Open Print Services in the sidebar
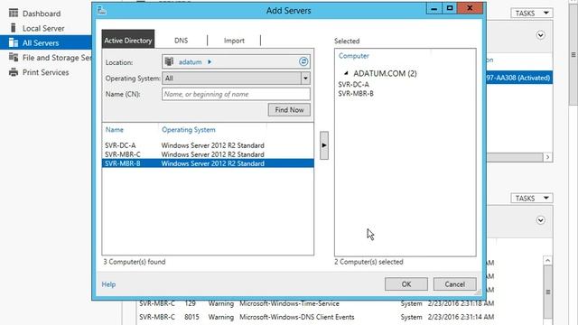 coord(46,72)
